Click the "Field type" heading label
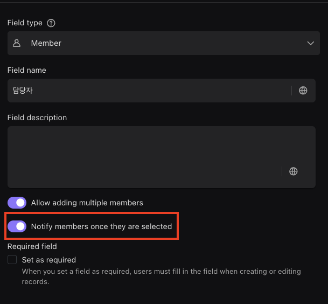Viewport: 328px width, 304px height. tap(25, 23)
